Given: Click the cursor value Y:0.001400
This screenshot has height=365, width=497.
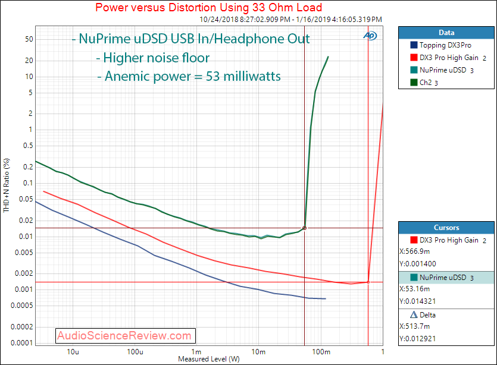Looking at the screenshot, I should point(418,264).
